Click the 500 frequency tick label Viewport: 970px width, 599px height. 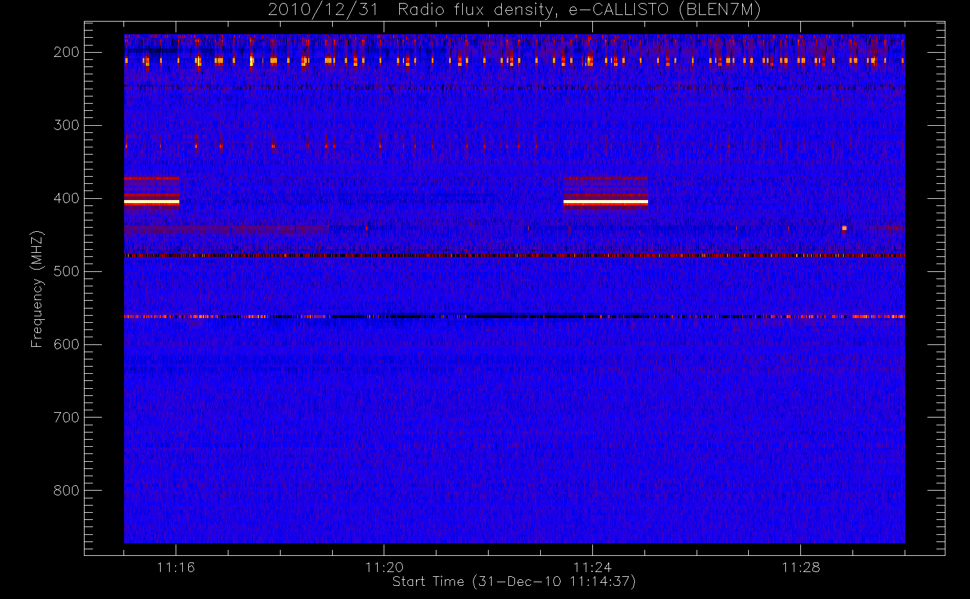click(67, 271)
